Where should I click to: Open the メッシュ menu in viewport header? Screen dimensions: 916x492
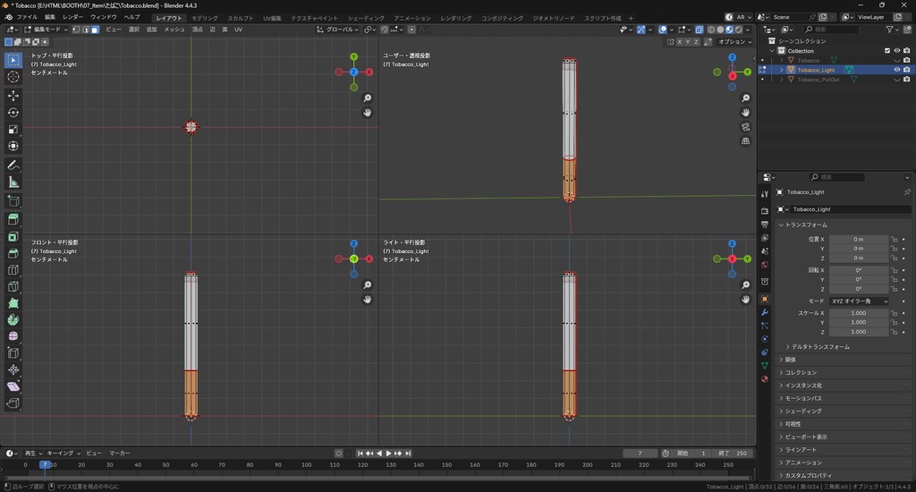(174, 30)
